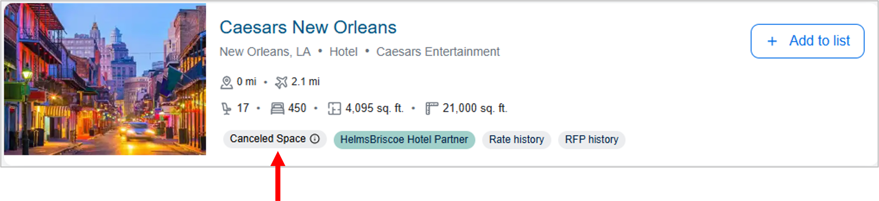Viewport: 879px width, 201px height.
Task: Click the plus icon in Add to list
Action: pyautogui.click(x=772, y=41)
